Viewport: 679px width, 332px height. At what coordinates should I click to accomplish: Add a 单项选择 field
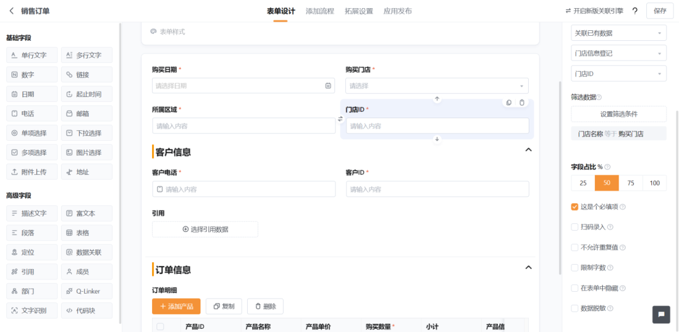point(32,133)
